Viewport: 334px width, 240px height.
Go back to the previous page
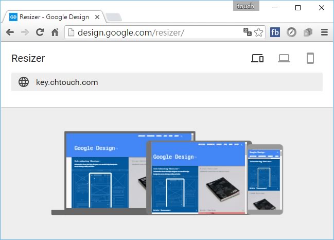tap(10, 32)
